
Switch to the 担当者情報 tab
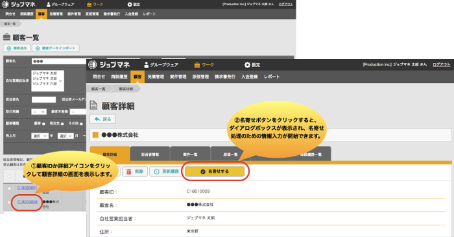click(x=150, y=154)
